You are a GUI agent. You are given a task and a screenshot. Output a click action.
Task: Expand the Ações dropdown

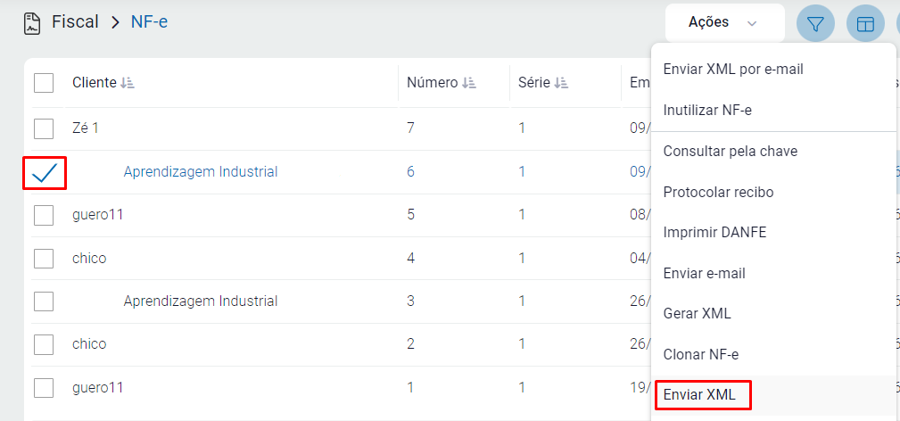[x=723, y=23]
